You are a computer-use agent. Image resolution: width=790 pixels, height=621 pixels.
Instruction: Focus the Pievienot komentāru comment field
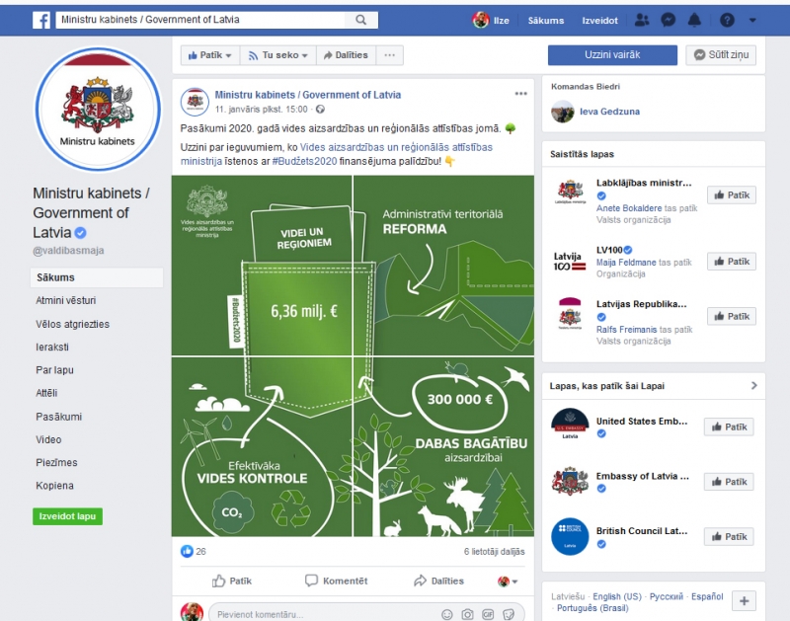323,614
